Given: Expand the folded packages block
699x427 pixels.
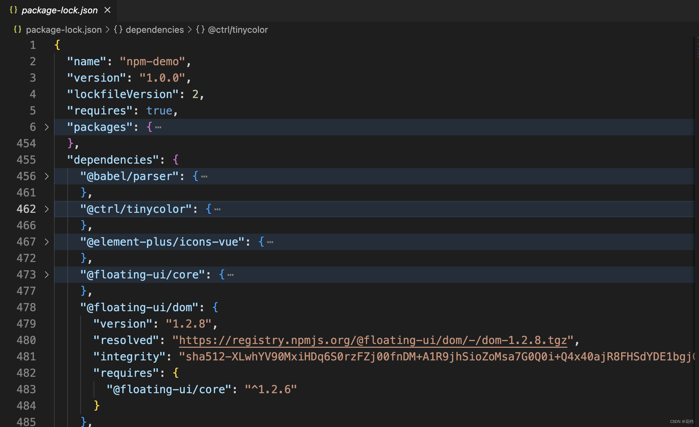Looking at the screenshot, I should 47,127.
